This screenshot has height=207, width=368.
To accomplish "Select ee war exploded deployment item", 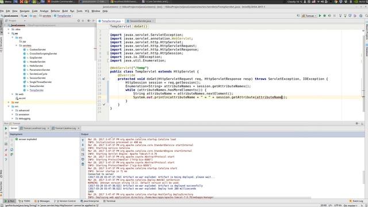I will pos(26,139).
